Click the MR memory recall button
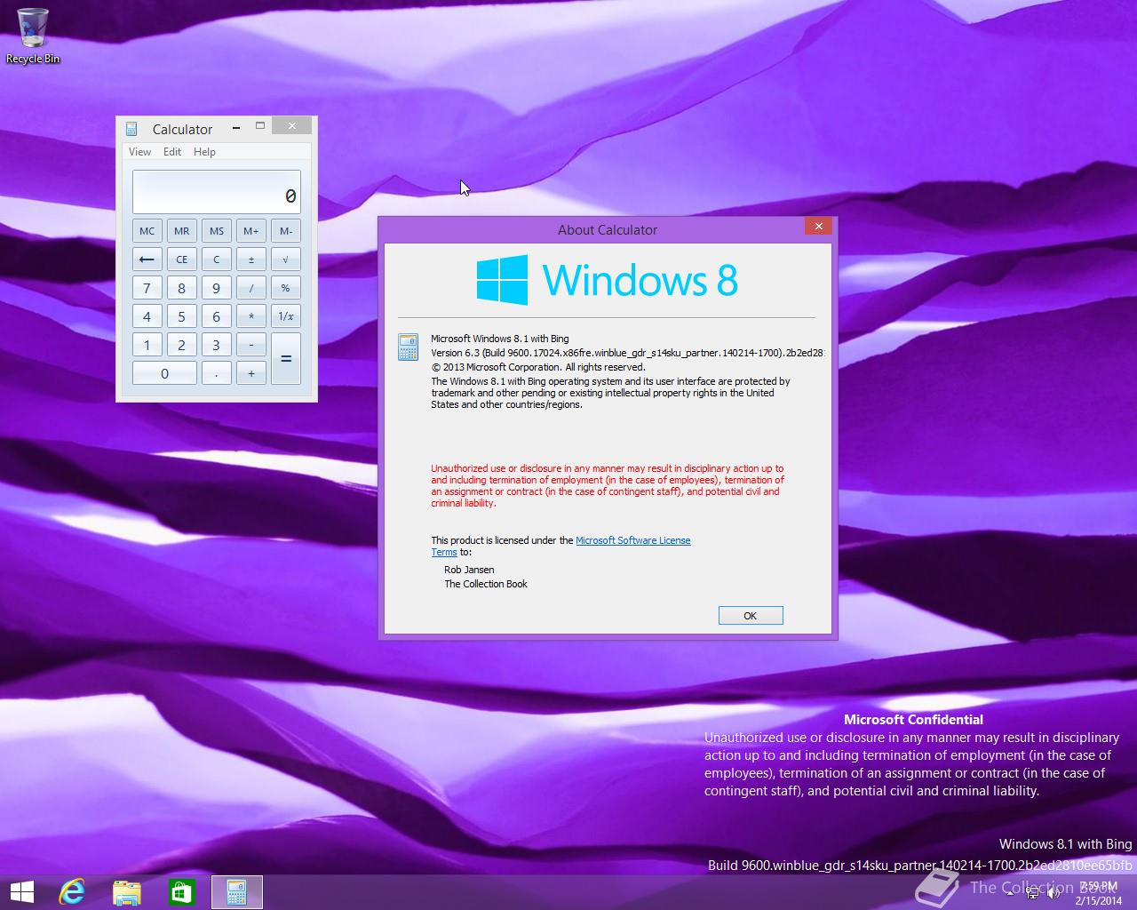This screenshot has height=910, width=1137. (x=182, y=231)
